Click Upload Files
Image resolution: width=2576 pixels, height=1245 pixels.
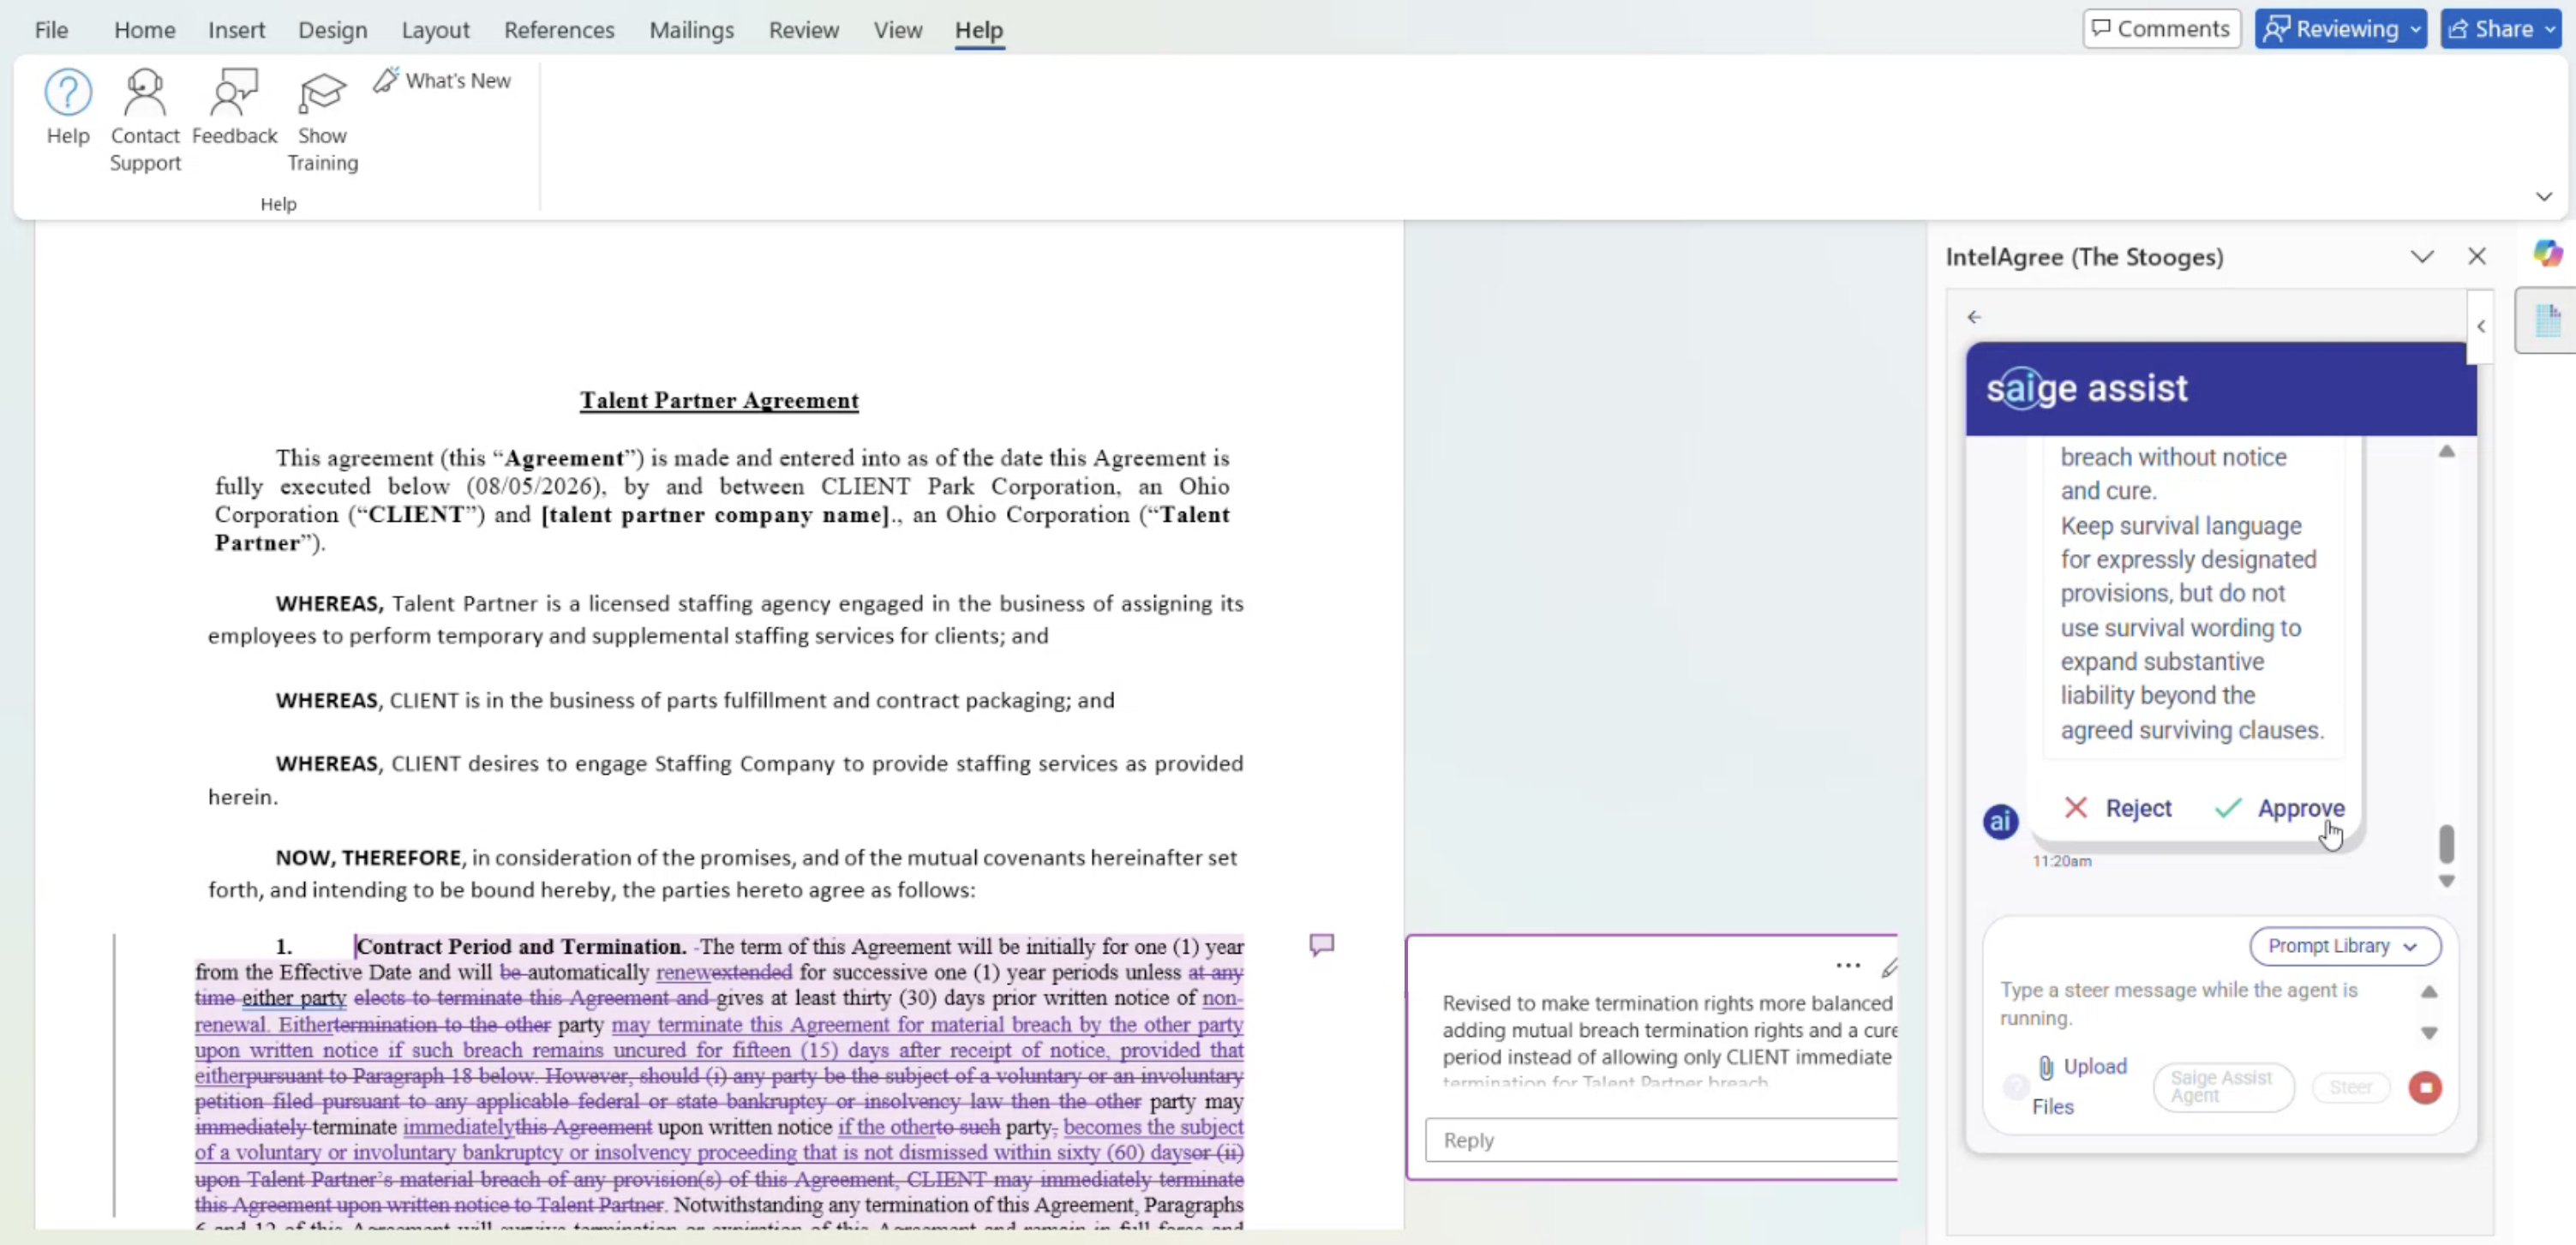click(2079, 1086)
